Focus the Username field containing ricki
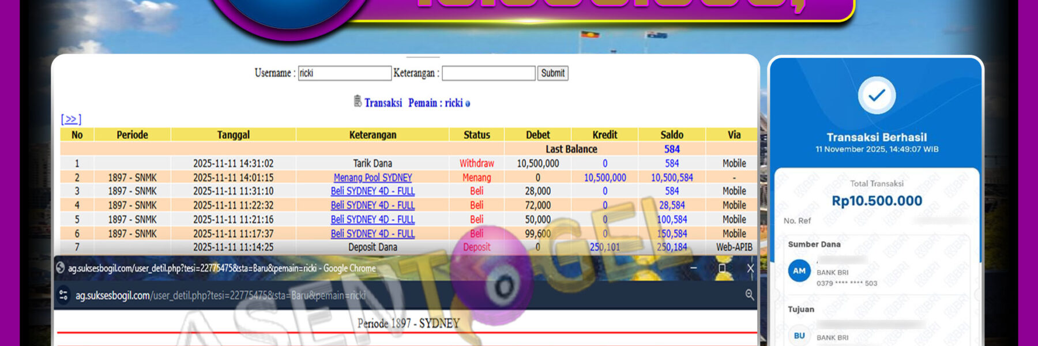The height and width of the screenshot is (346, 1038). [344, 73]
